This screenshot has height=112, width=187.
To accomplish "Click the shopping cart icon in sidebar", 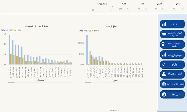I will pos(164,35).
